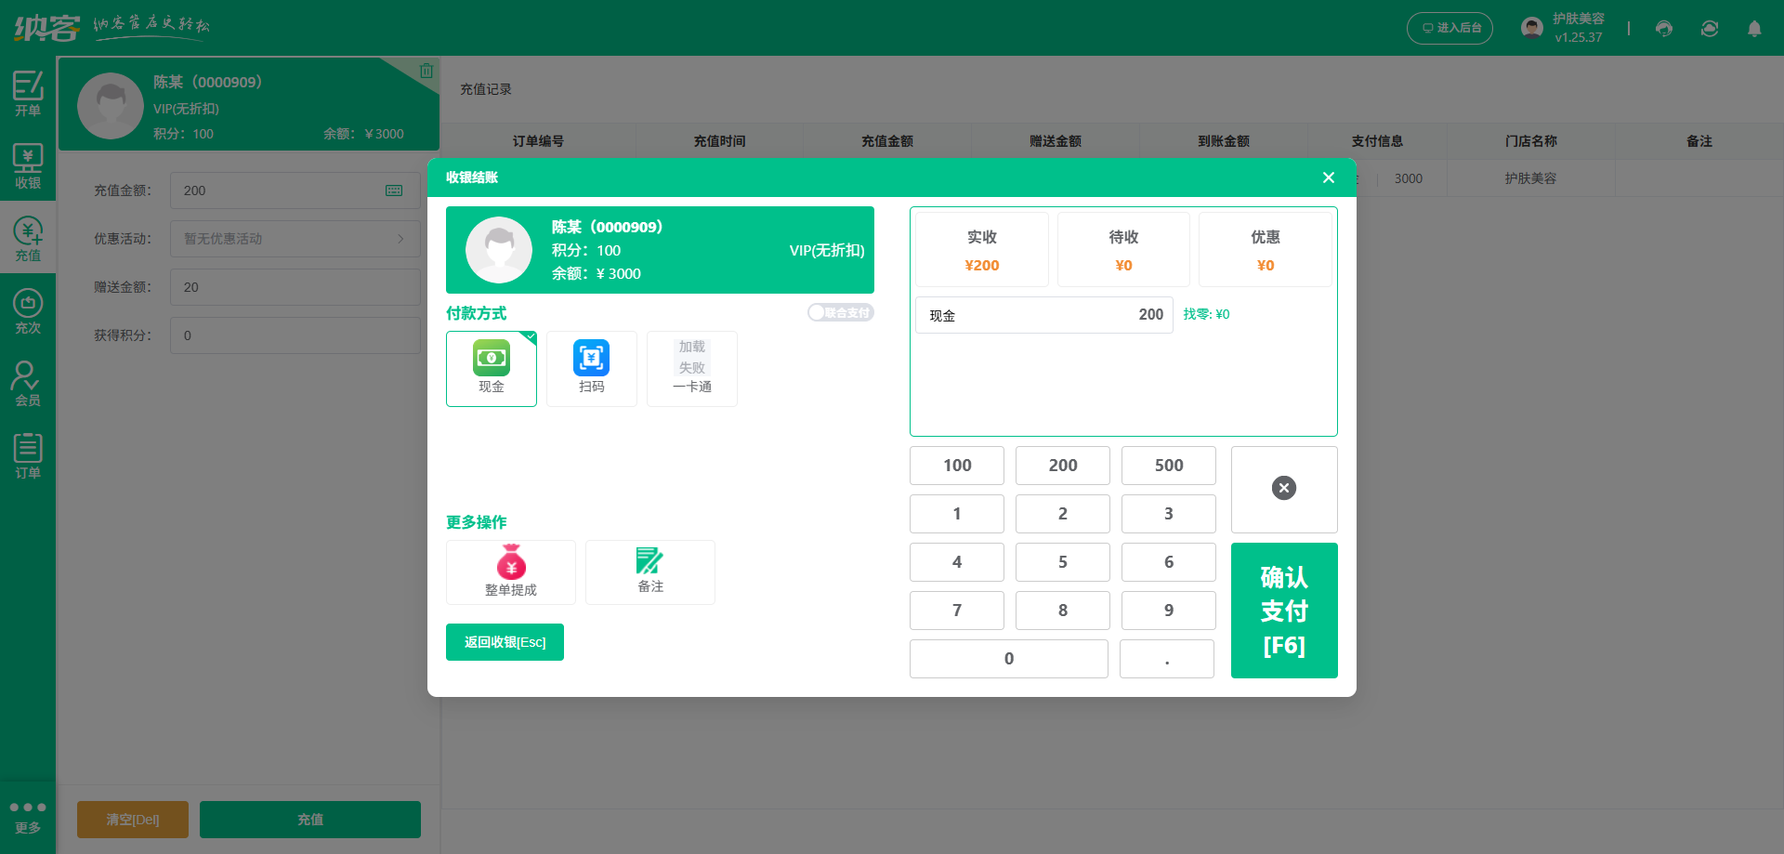Viewport: 1784px width, 854px height.
Task: Click the notification bell icon
Action: coord(1753,29)
